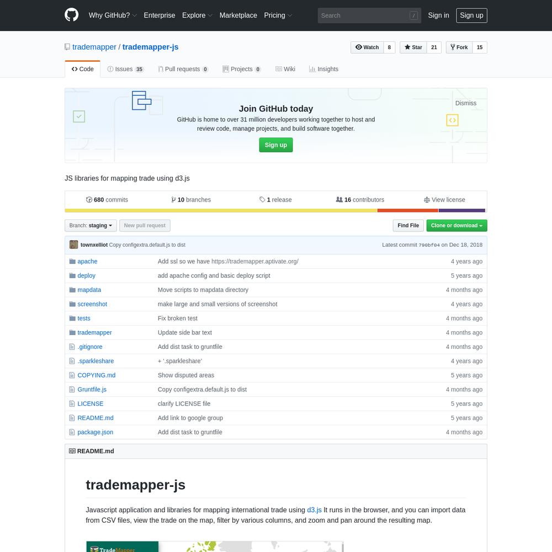This screenshot has height=552, width=552.
Task: Open the Enterprise menu item
Action: (x=159, y=15)
